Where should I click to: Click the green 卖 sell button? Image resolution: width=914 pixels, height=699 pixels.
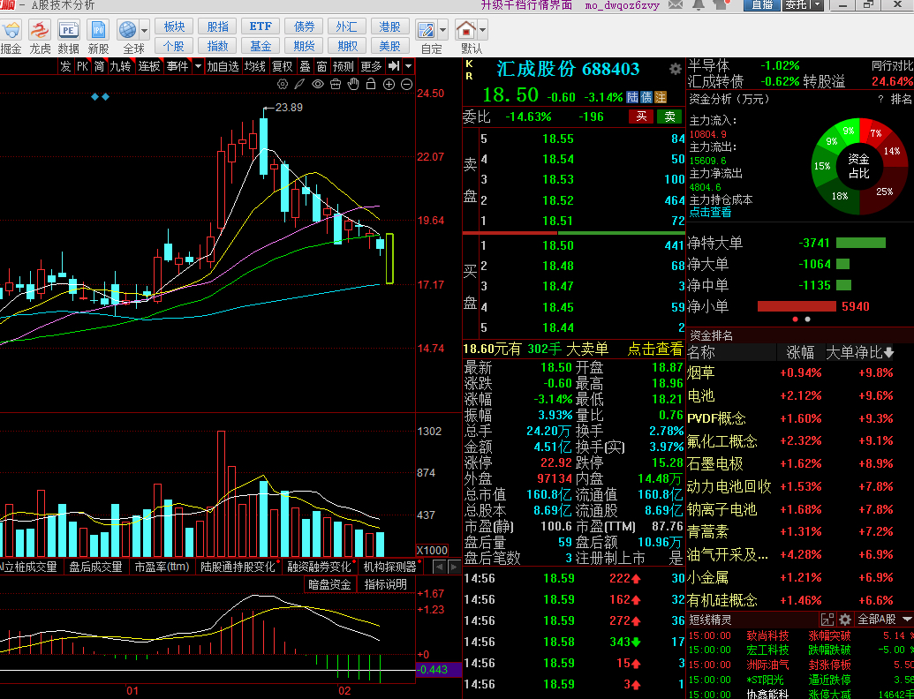pyautogui.click(x=669, y=116)
